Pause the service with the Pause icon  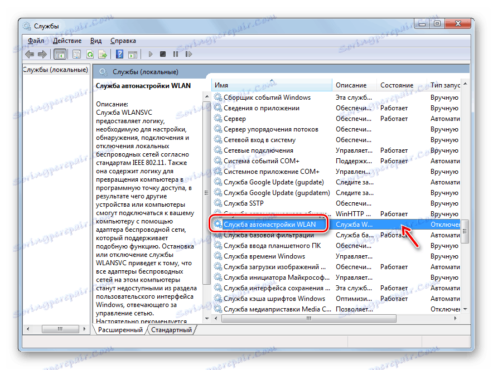click(176, 55)
